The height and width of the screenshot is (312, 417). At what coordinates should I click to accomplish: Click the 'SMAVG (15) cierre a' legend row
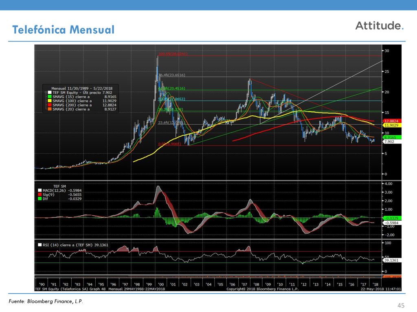(x=82, y=97)
